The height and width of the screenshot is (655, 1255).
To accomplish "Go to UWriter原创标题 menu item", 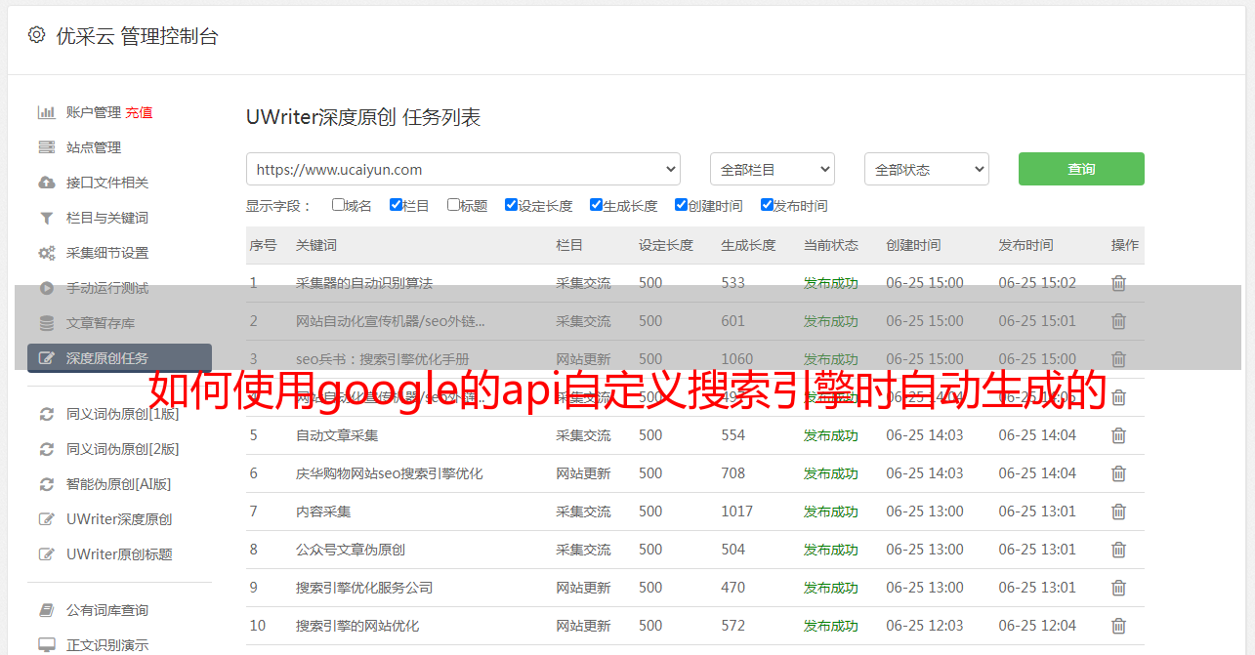I will (119, 554).
